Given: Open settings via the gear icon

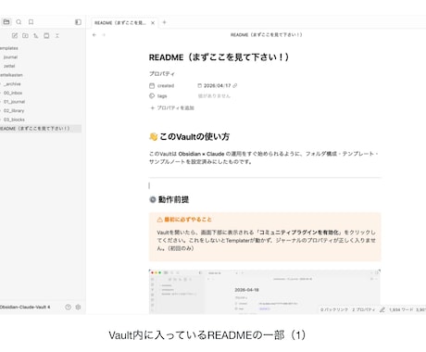Looking at the screenshot, I should tap(78, 307).
